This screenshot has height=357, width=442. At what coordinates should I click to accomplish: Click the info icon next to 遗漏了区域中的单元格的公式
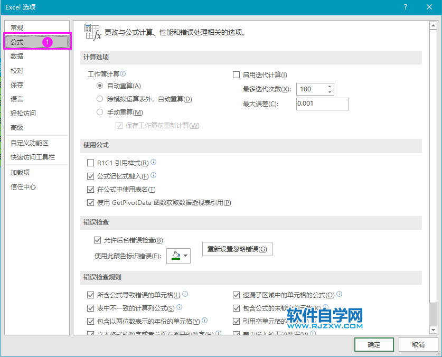[340, 294]
